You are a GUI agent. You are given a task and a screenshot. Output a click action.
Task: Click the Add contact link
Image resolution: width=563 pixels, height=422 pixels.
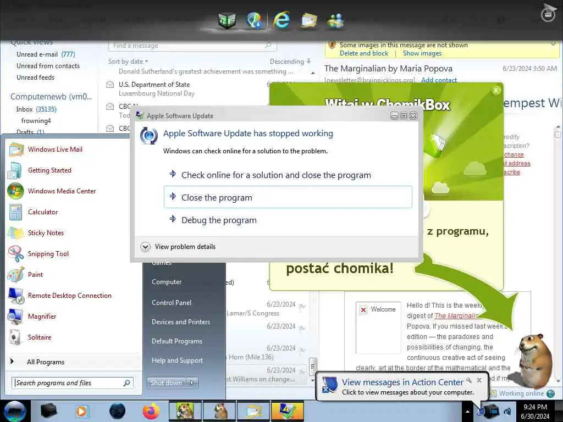tap(439, 80)
